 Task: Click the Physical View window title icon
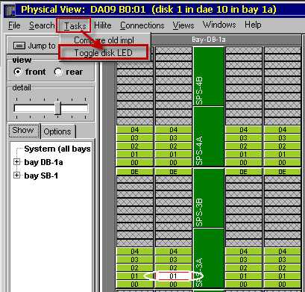(x=10, y=10)
